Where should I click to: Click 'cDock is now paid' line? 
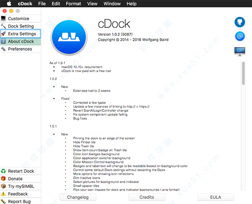86,71
